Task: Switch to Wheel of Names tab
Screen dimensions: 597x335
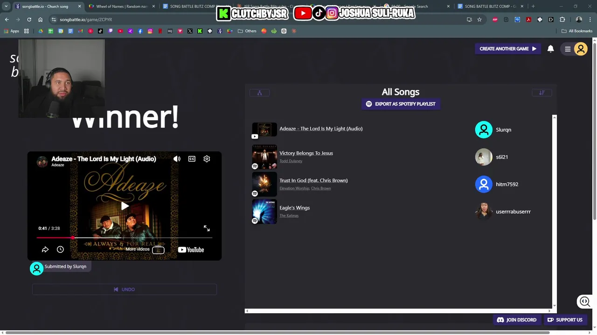Action: click(x=122, y=7)
